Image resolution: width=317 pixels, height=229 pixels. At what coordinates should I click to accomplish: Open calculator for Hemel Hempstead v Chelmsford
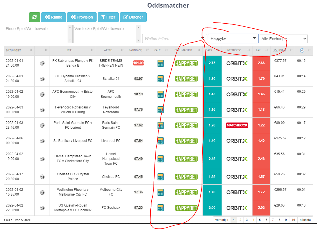pyautogui.click(x=160, y=159)
